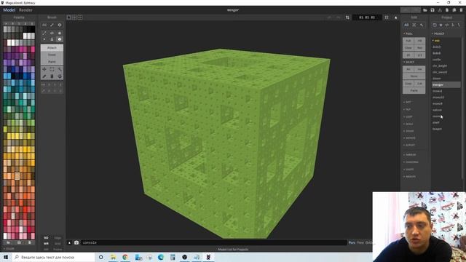The image size is (466, 262).
Task: Switch to the Render tab
Action: tap(25, 10)
